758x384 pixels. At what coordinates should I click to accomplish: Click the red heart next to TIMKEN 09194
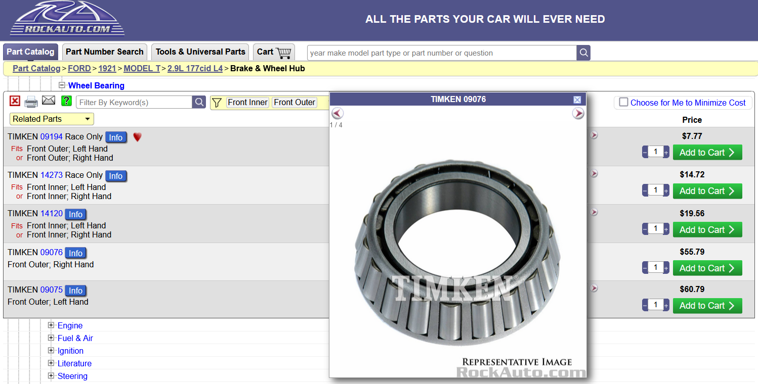click(137, 137)
